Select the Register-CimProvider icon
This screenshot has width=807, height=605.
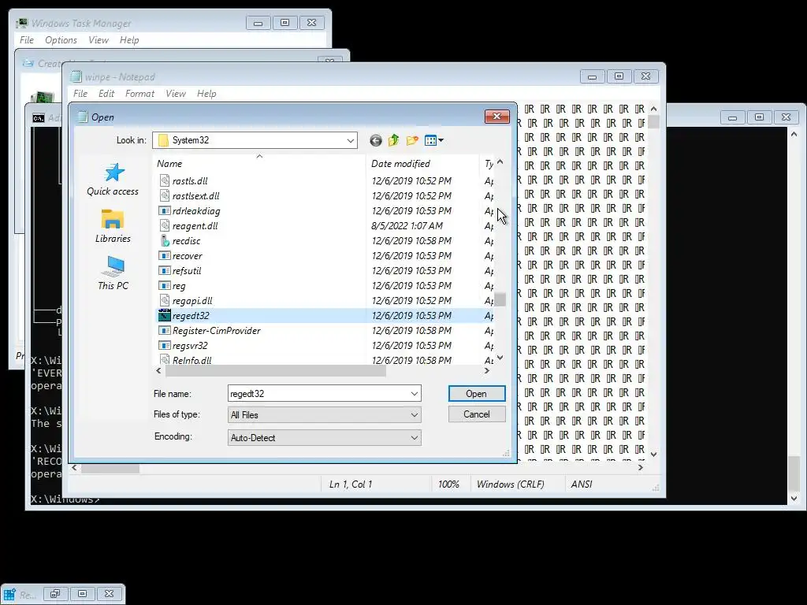coord(164,330)
